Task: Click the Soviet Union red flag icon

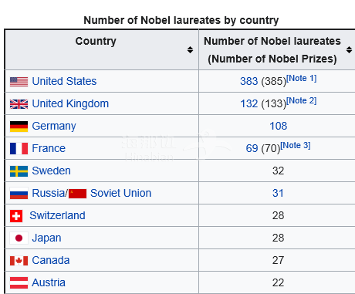Action: coord(77,194)
